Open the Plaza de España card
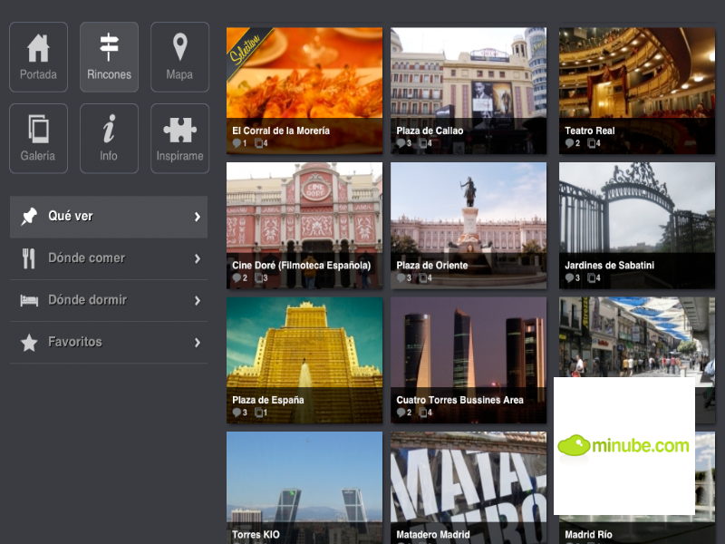 coord(304,360)
